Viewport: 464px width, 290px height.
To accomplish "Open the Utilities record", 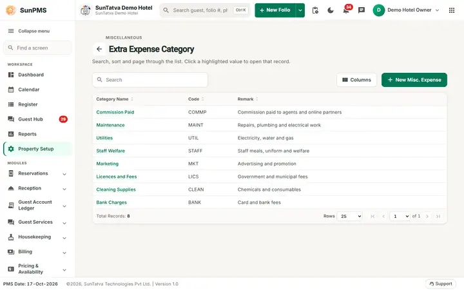I will pos(104,138).
